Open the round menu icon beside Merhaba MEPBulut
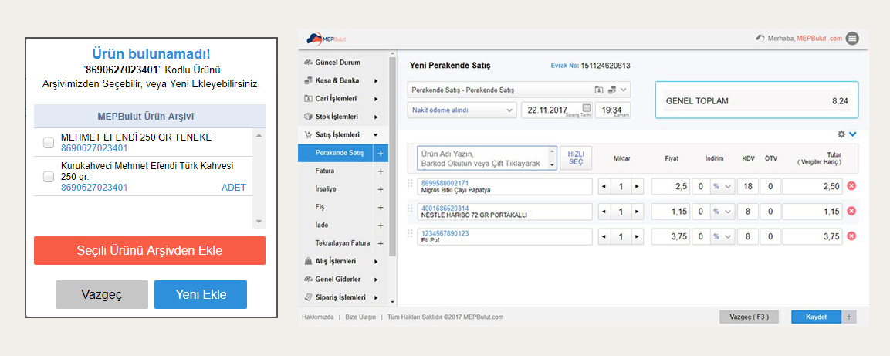The image size is (890, 356). tap(851, 39)
